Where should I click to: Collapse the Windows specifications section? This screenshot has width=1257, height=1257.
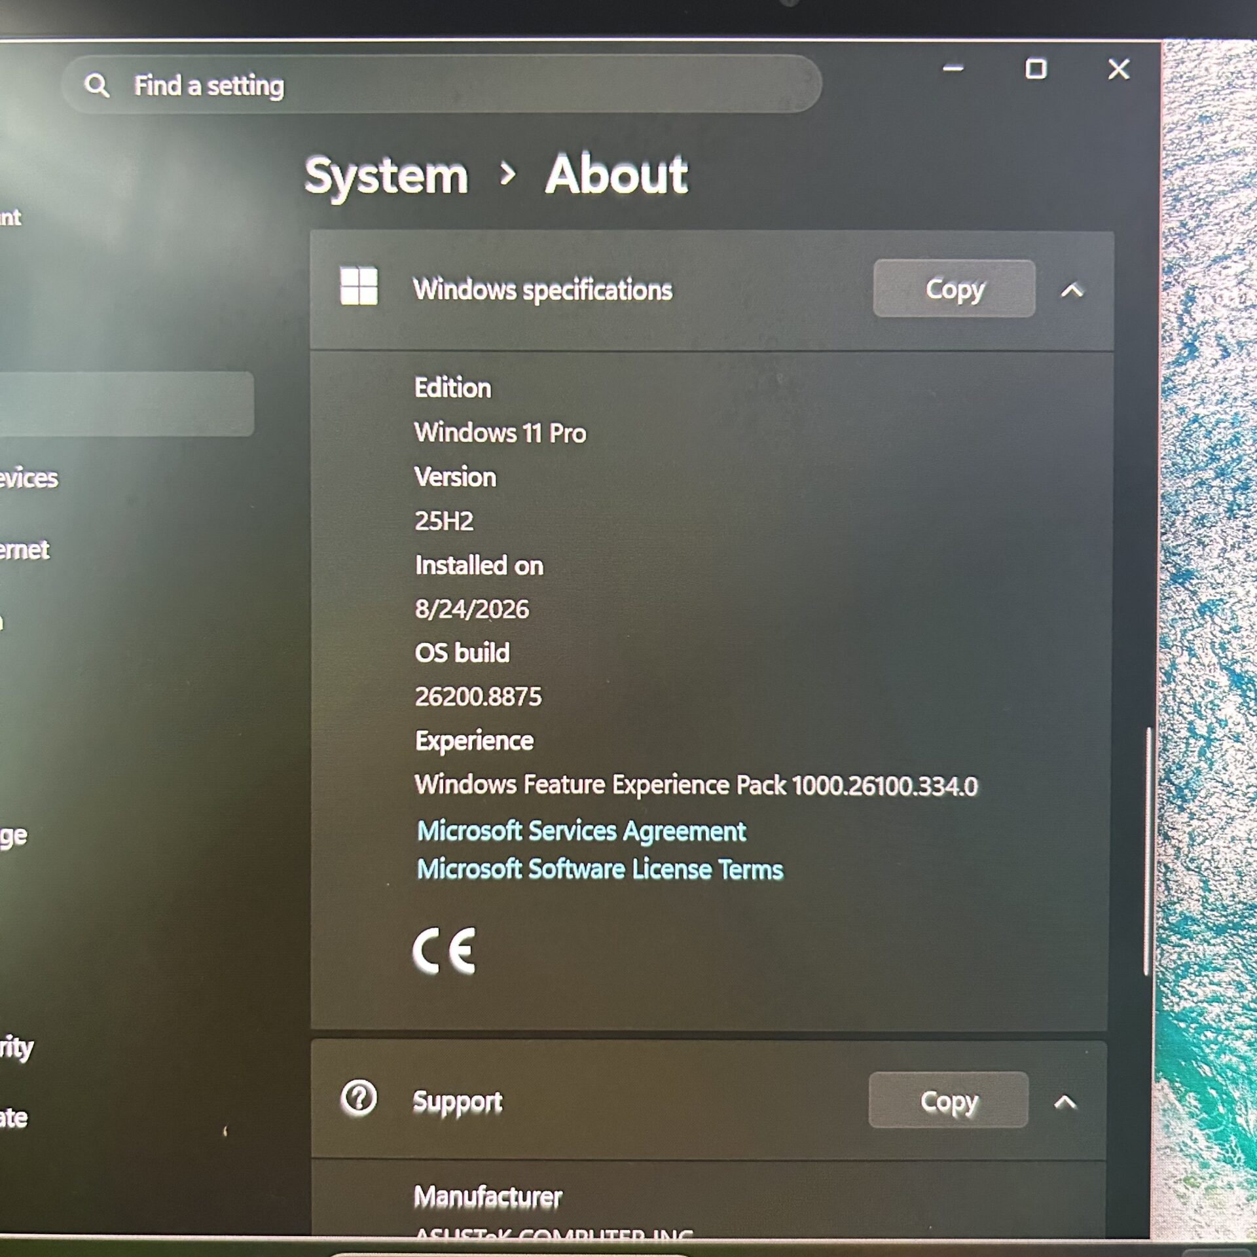[x=1072, y=289]
